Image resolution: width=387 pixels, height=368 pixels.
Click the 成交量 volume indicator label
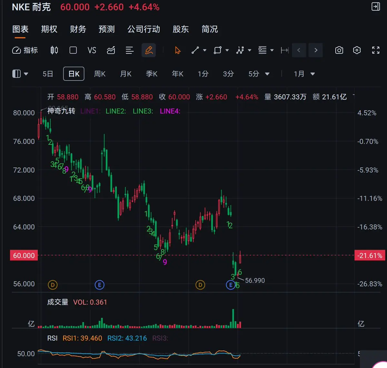coord(58,302)
